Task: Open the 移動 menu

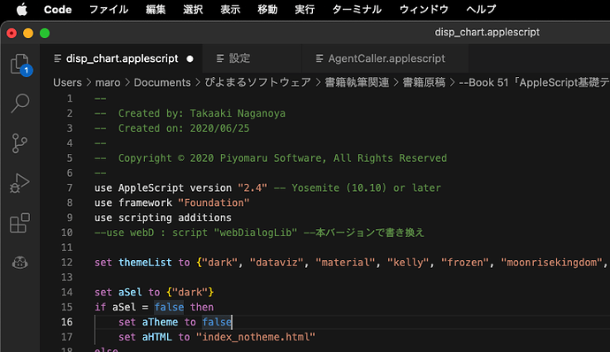Action: tap(267, 10)
